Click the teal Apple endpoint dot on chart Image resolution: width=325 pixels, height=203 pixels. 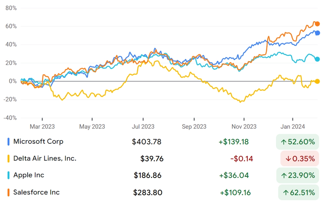[x=317, y=59]
